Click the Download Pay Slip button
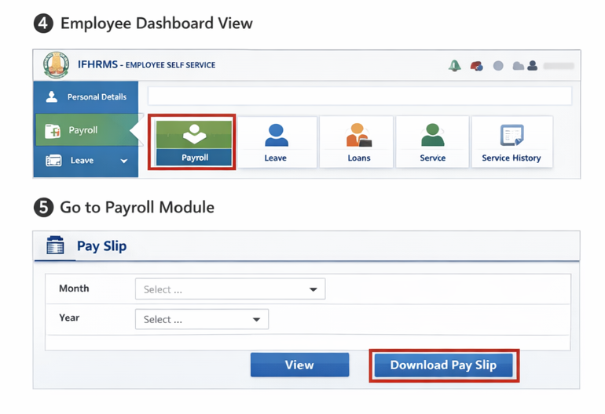The width and height of the screenshot is (605, 414). 444,365
